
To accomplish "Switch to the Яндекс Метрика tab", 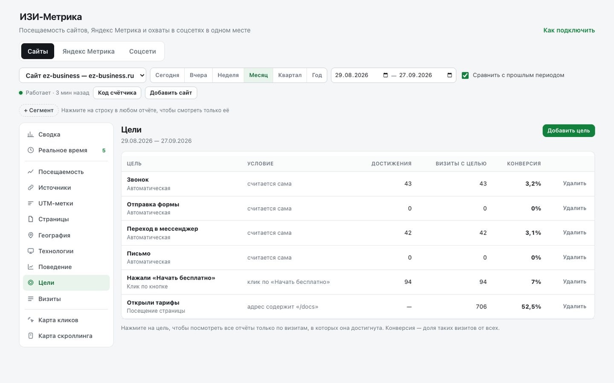I will pos(88,51).
